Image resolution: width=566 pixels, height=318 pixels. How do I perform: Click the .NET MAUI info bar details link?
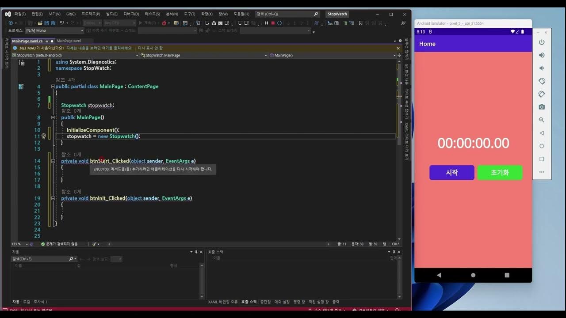tap(99, 48)
